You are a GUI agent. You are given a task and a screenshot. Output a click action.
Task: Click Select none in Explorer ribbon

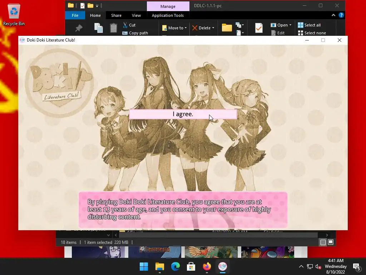click(312, 33)
